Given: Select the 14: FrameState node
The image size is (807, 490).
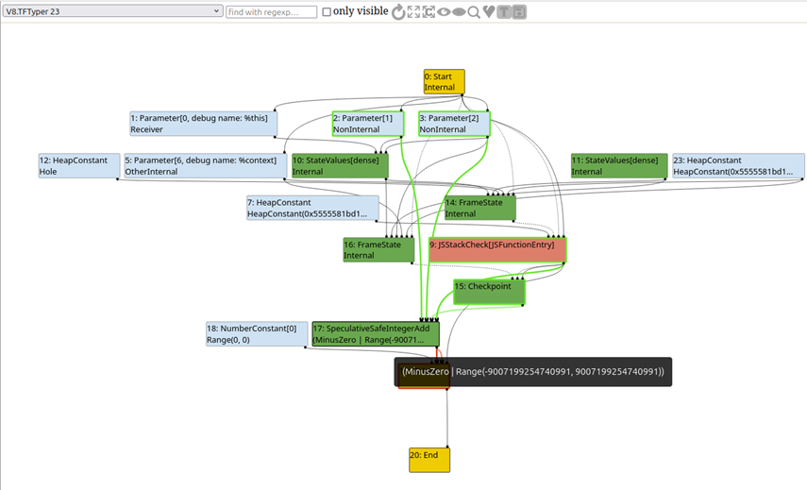Looking at the screenshot, I should [x=479, y=208].
